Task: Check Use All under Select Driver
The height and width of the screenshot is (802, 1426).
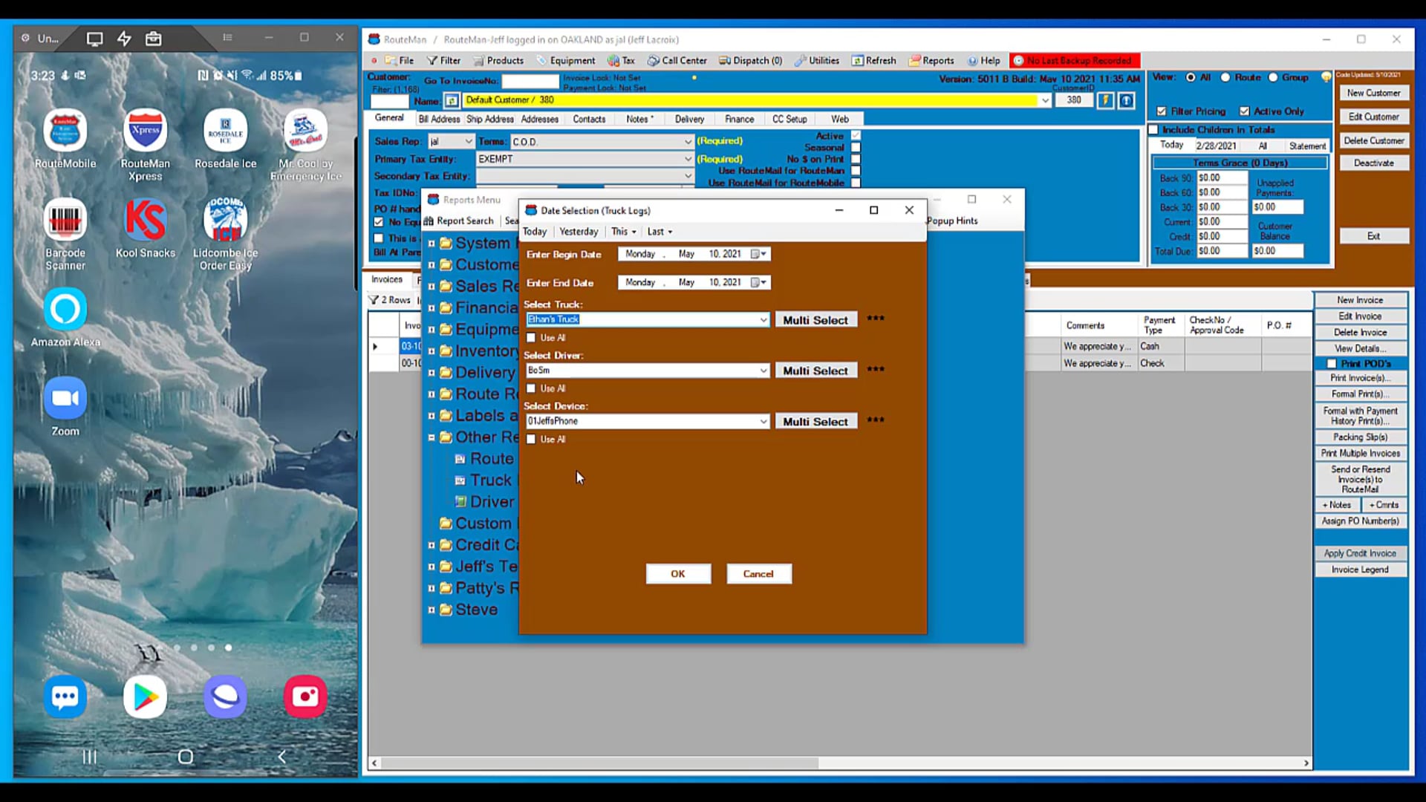Action: 531,388
